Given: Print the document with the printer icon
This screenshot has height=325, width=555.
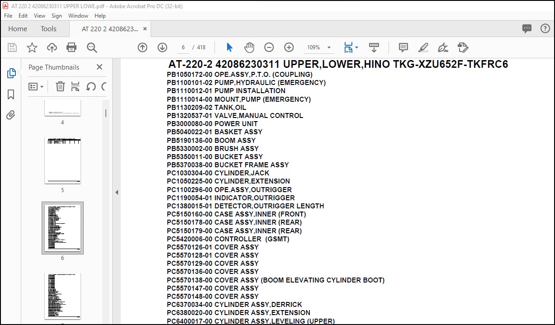Looking at the screenshot, I should [71, 47].
